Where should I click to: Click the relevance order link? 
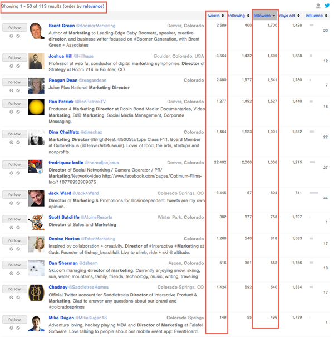point(92,6)
